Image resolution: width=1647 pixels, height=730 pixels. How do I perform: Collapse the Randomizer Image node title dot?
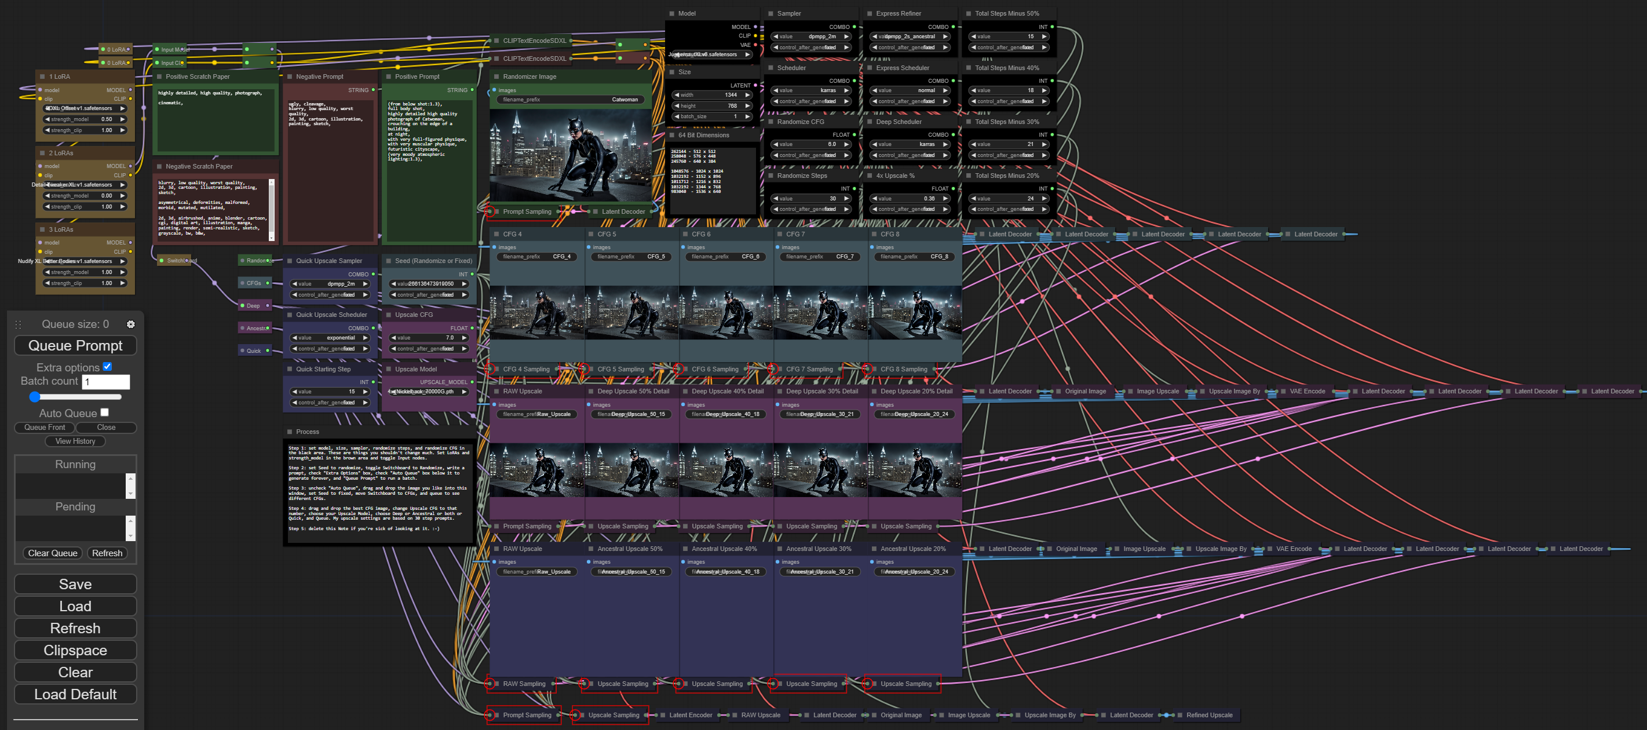coord(496,76)
